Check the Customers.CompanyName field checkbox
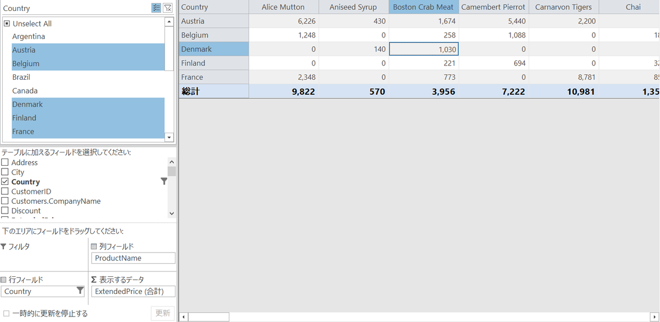Viewport: 660px width, 322px height. (5, 201)
